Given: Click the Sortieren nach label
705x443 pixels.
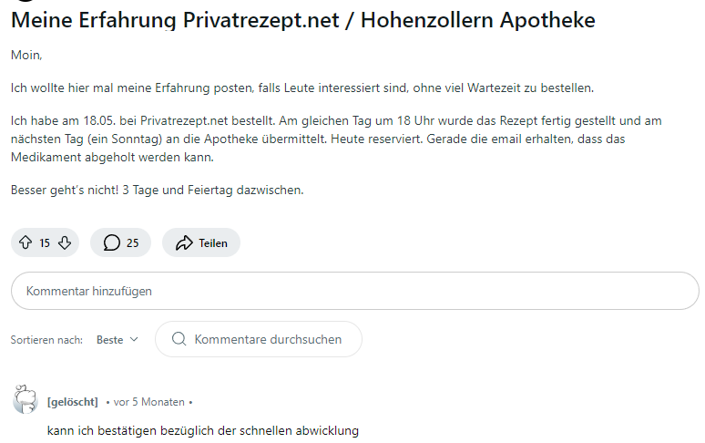Looking at the screenshot, I should coord(46,340).
